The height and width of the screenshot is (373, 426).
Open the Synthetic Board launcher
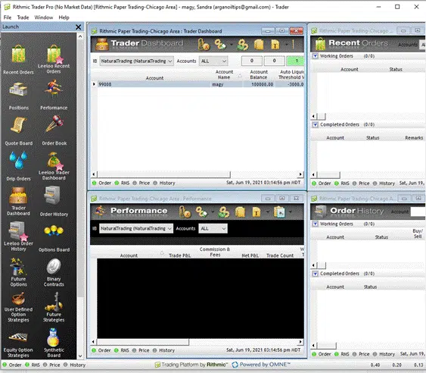[54, 343]
